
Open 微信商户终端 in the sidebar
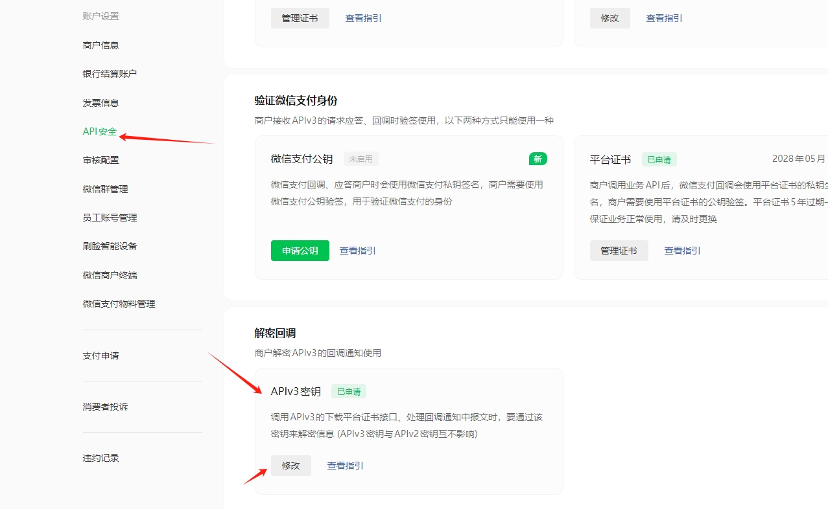(x=110, y=275)
